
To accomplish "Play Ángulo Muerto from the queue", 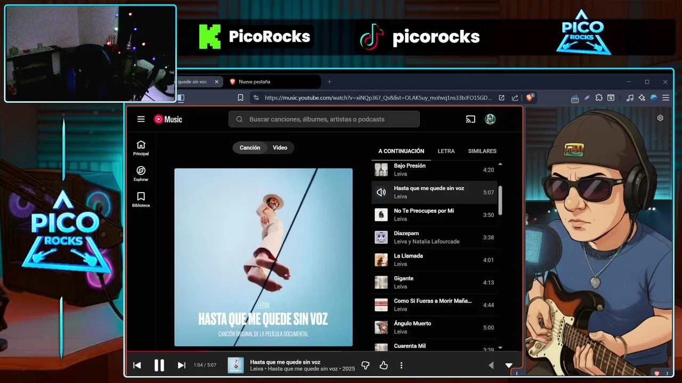I will pos(434,327).
